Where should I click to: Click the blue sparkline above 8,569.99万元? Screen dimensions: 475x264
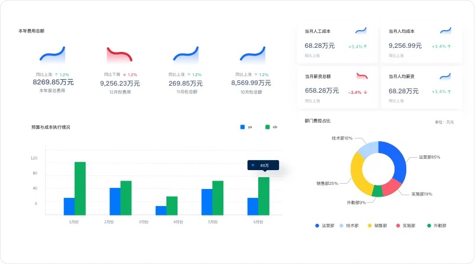tap(253, 55)
